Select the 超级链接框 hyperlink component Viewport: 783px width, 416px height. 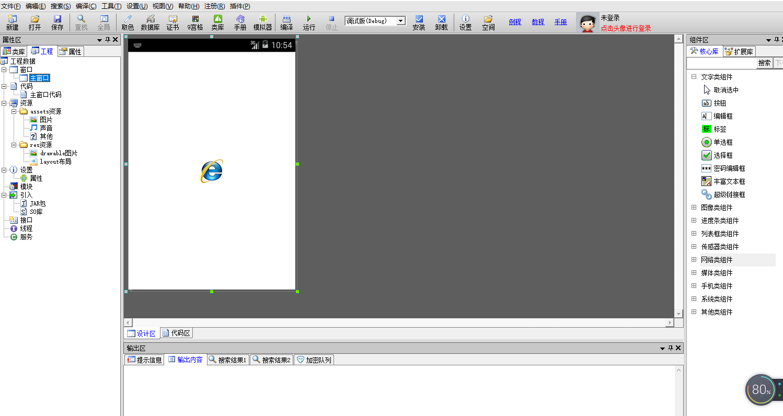(723, 194)
